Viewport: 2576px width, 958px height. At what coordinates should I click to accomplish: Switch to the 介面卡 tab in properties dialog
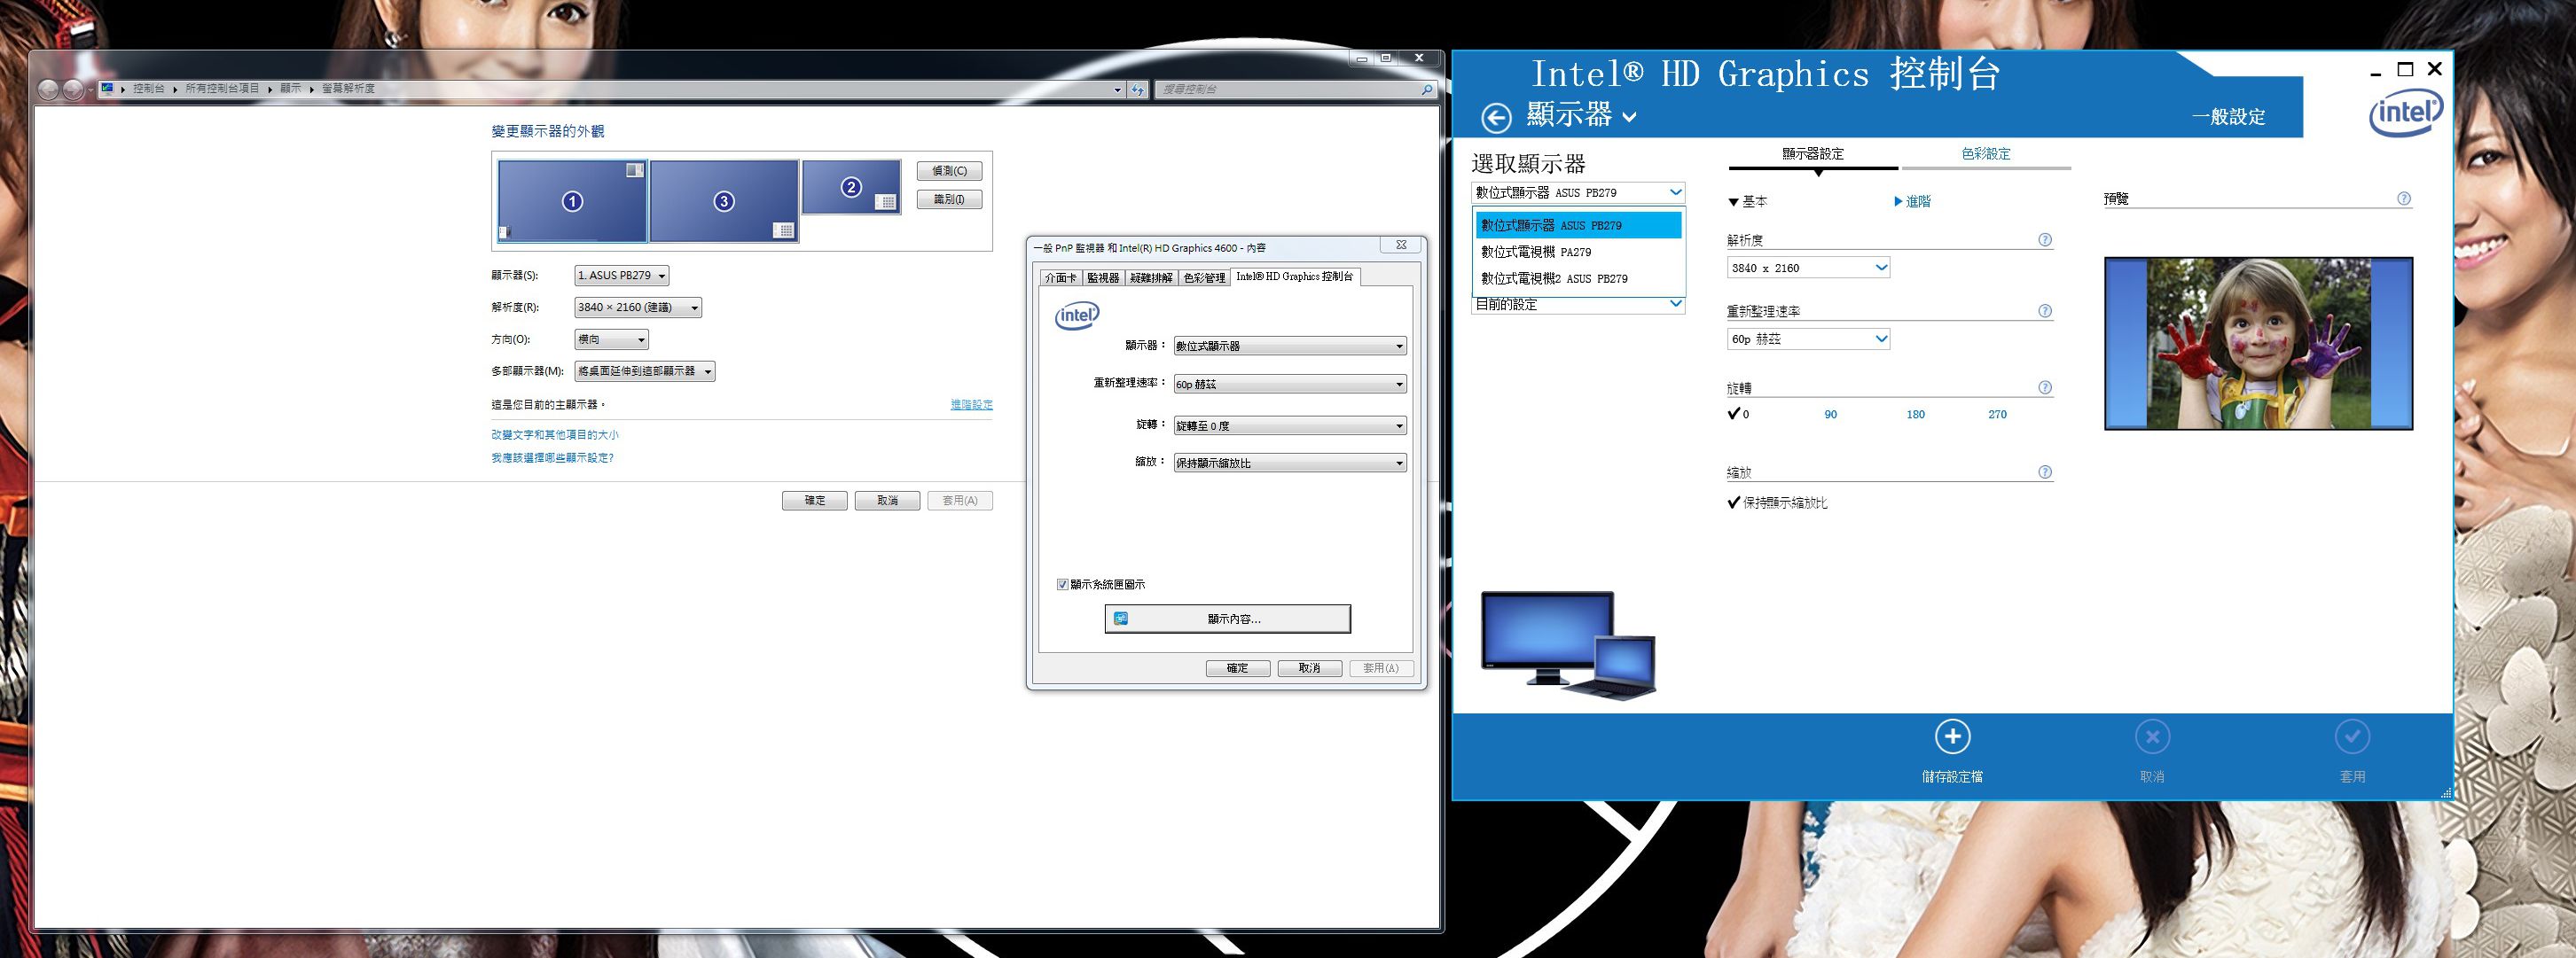pyautogui.click(x=1060, y=277)
